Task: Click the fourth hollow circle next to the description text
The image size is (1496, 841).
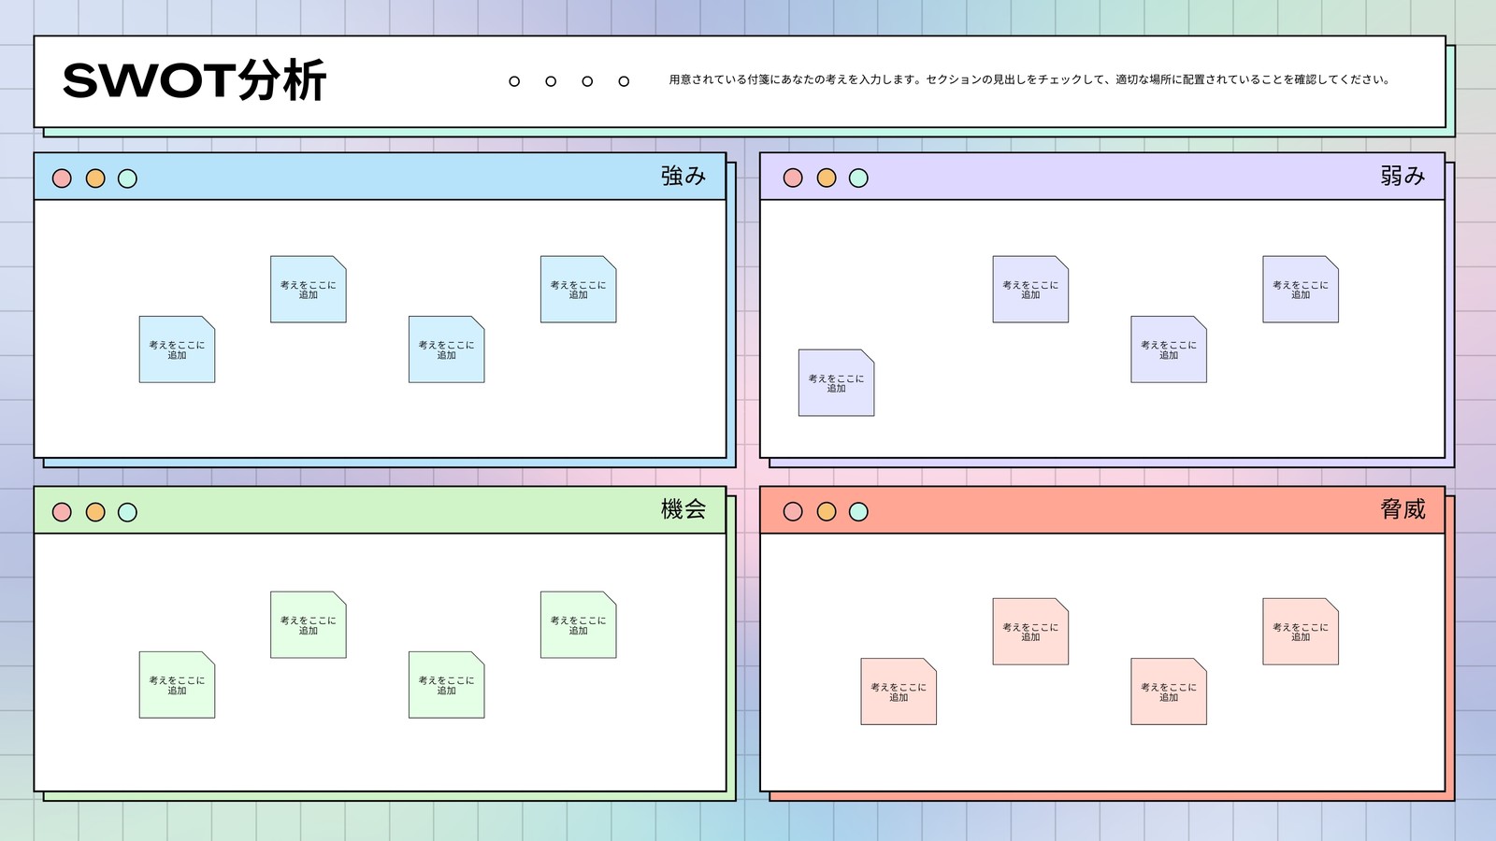Action: coord(624,81)
